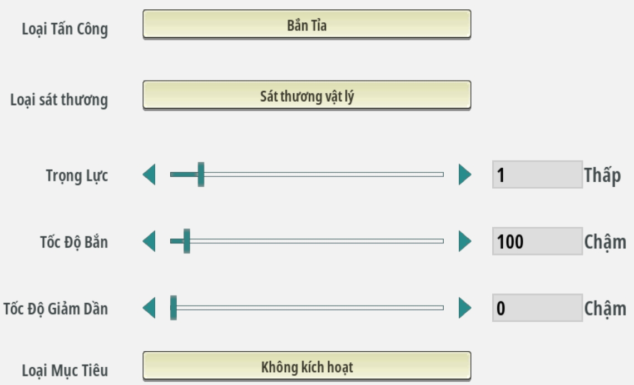Viewport: 634px width, 385px height.
Task: Increase Tốc Độ Bắn with right arrow
Action: tap(465, 242)
